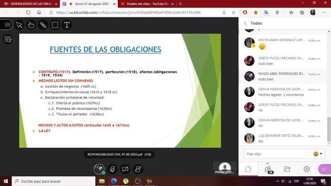The width and height of the screenshot is (331, 186).
Task: Open the taskbar volume control
Action: click(x=283, y=181)
